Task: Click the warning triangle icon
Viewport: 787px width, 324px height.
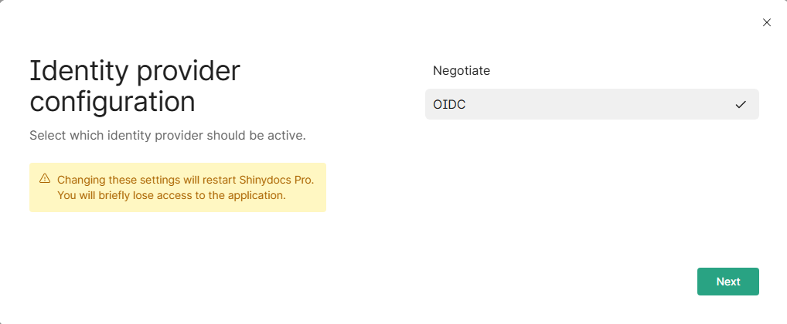Action: coord(45,178)
